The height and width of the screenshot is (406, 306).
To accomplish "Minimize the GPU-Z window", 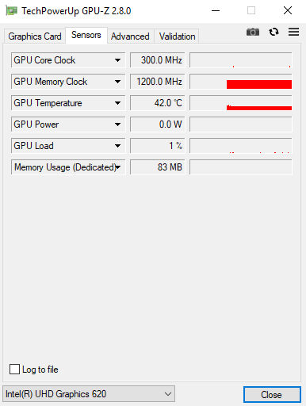I will [x=216, y=11].
